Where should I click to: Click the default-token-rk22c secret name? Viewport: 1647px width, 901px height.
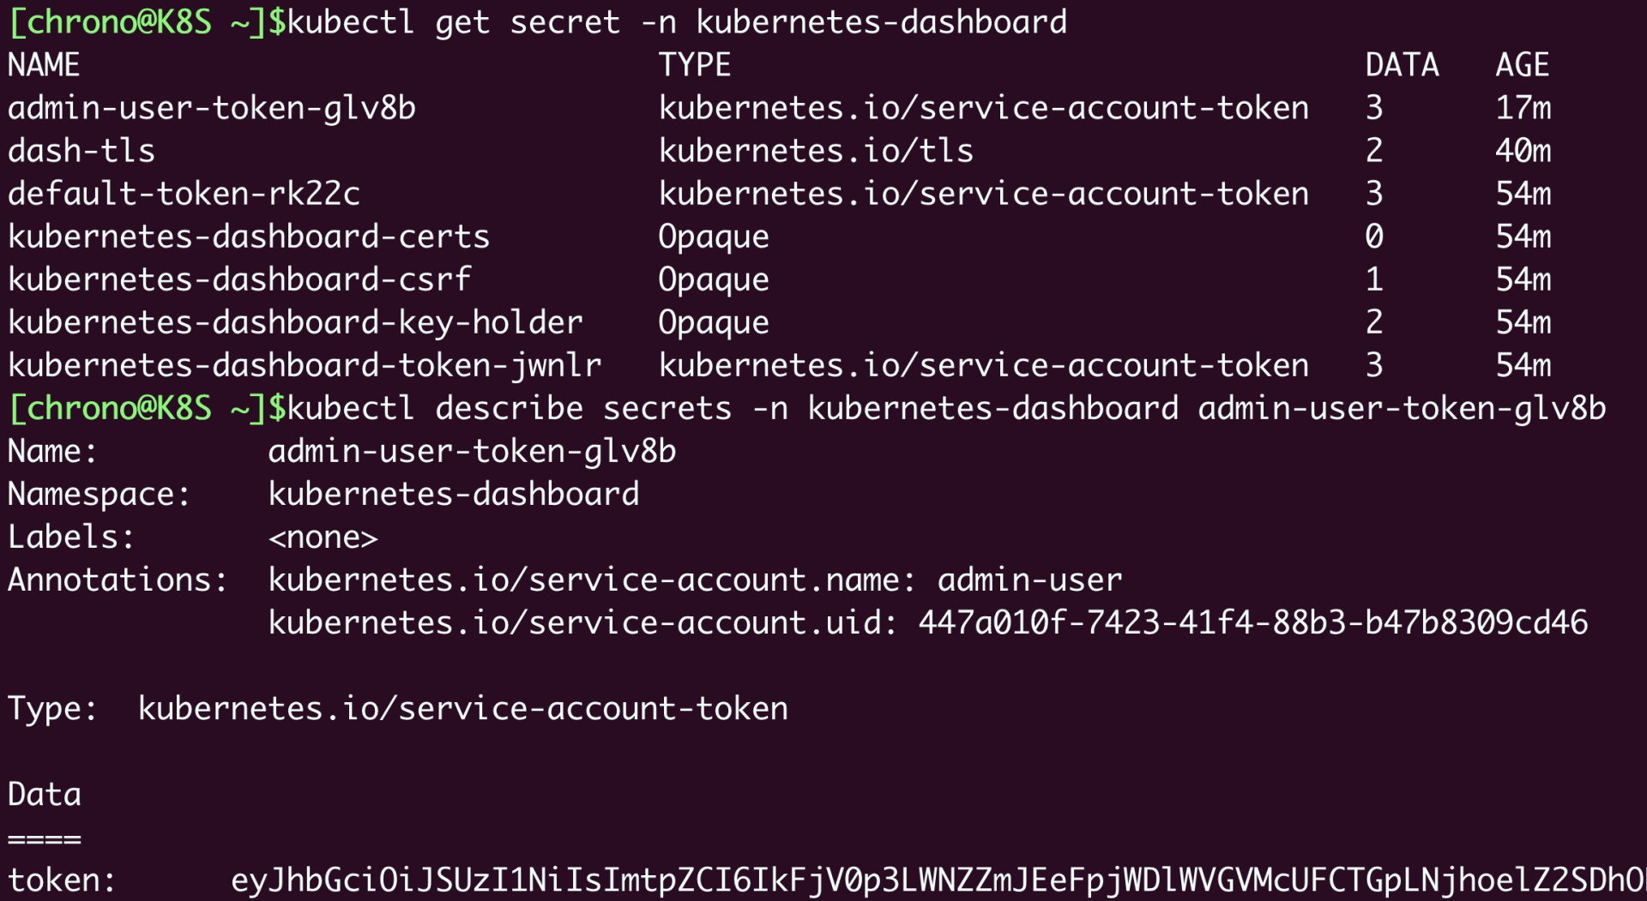click(x=184, y=194)
